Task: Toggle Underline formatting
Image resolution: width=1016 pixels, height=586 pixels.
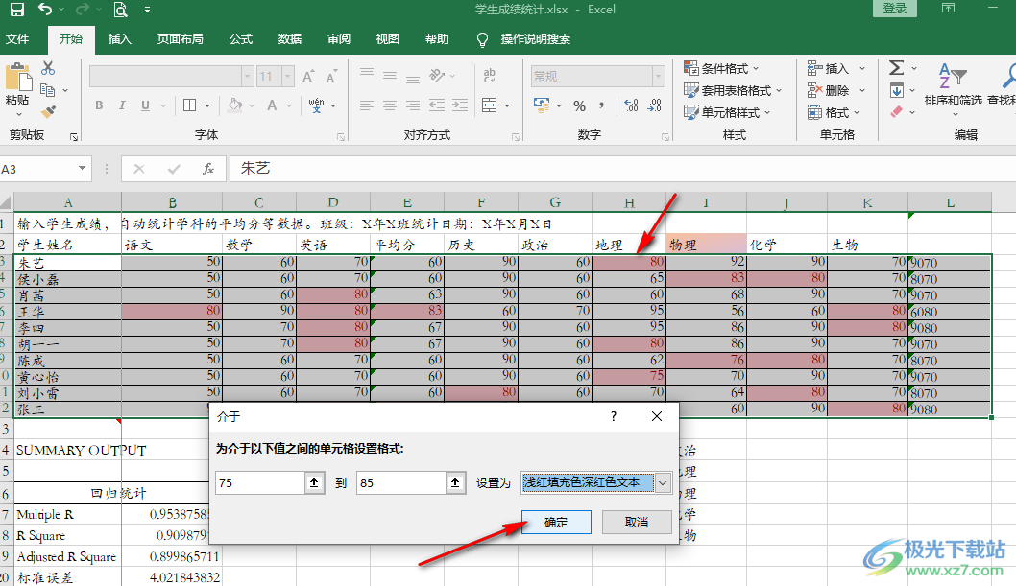Action: pyautogui.click(x=145, y=105)
